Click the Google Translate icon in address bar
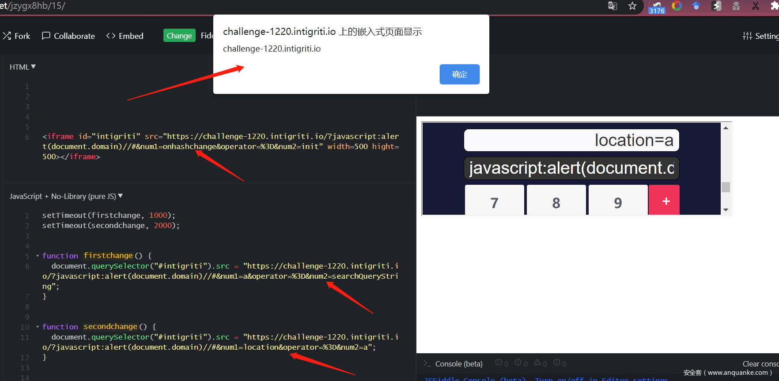This screenshot has width=779, height=381. (x=613, y=6)
